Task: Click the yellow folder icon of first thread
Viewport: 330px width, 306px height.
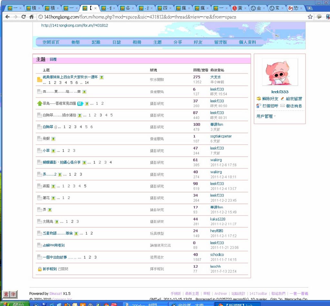Action: [x=39, y=79]
